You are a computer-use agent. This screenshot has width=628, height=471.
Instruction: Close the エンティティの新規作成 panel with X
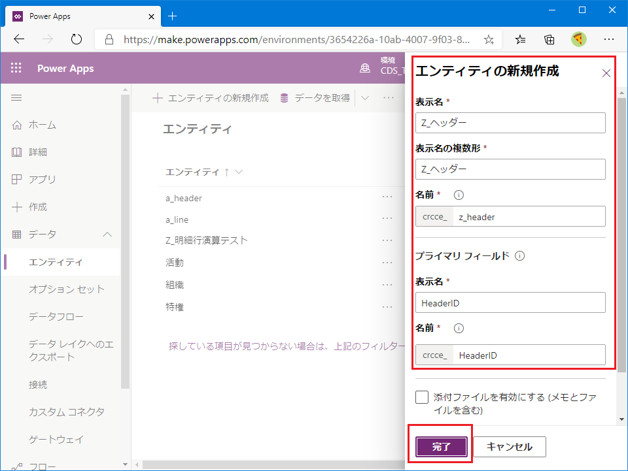click(x=606, y=73)
